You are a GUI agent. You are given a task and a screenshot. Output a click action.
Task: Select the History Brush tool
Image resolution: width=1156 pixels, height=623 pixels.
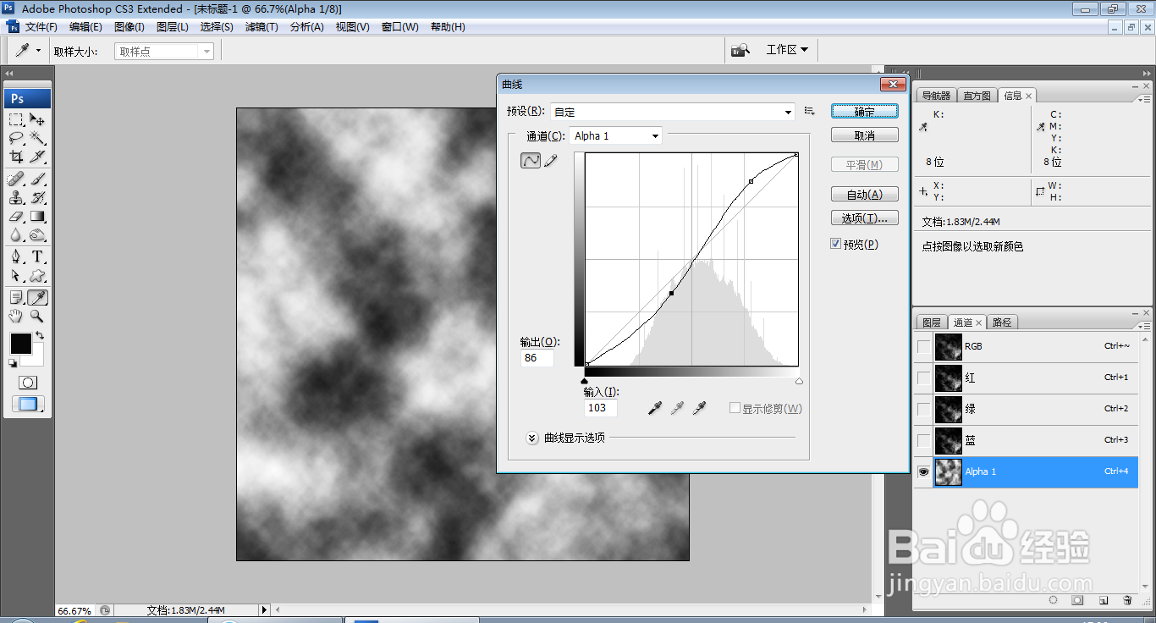point(37,198)
